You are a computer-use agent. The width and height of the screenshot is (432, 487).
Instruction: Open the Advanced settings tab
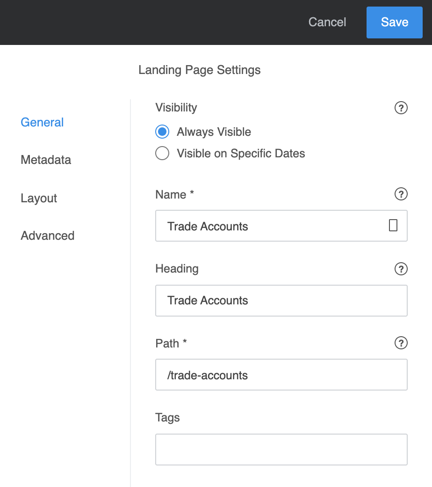click(x=47, y=236)
